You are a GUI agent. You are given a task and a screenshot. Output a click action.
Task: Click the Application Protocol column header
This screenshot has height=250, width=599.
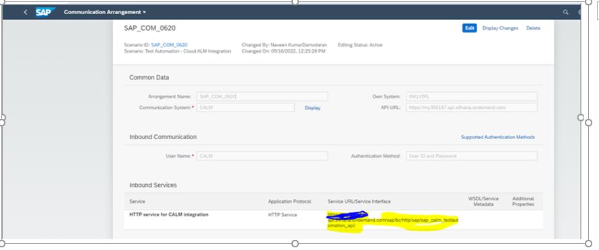pyautogui.click(x=289, y=202)
